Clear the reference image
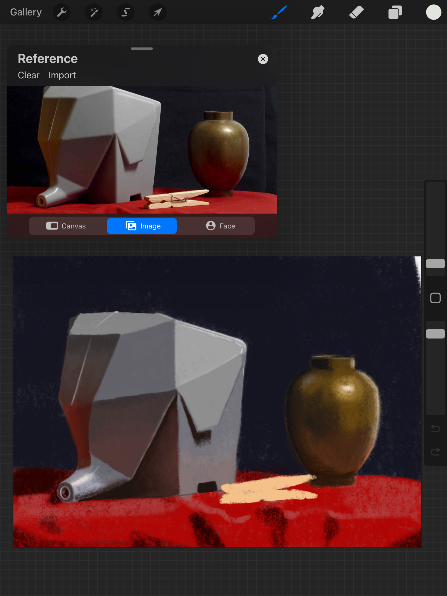 tap(28, 75)
